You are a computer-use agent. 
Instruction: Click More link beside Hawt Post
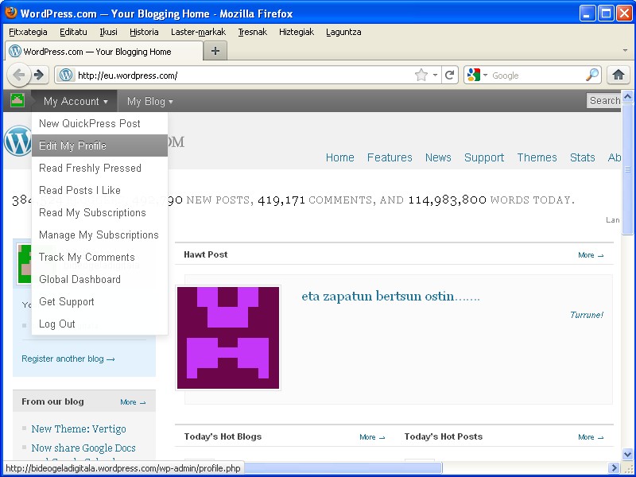pyautogui.click(x=591, y=255)
